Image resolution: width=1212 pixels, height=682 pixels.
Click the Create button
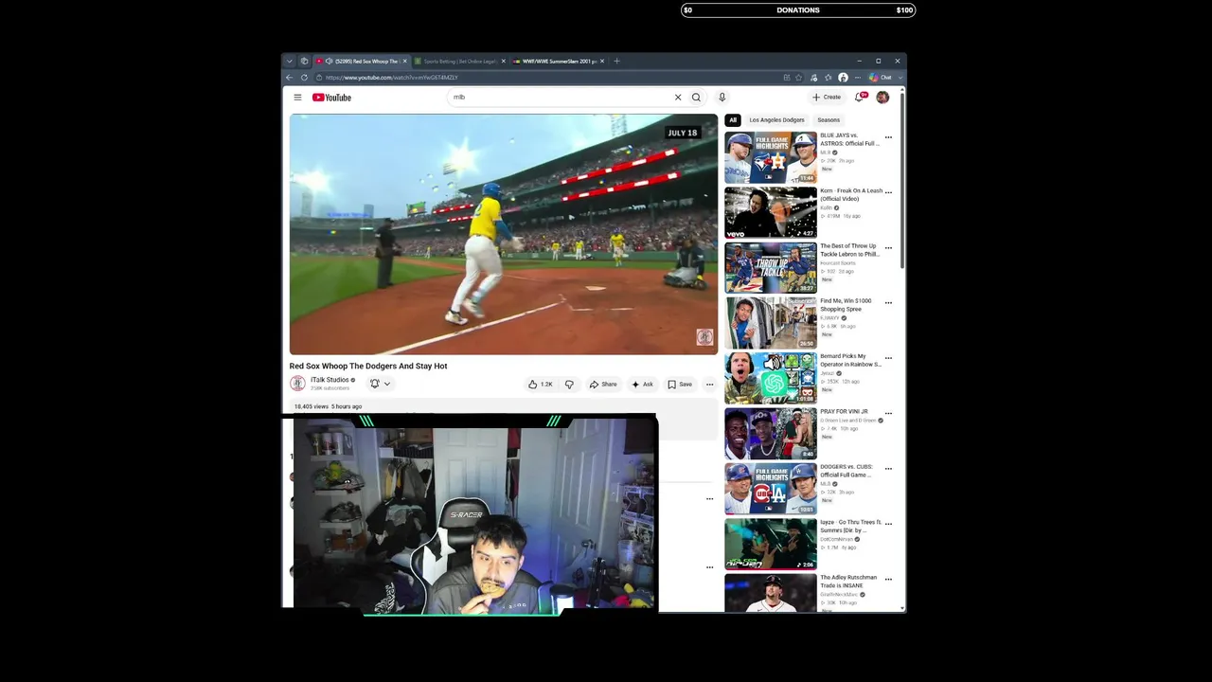pos(827,98)
